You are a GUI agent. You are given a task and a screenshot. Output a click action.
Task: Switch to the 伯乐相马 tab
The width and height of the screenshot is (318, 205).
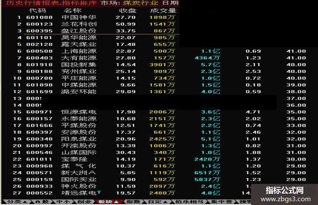(189, 202)
